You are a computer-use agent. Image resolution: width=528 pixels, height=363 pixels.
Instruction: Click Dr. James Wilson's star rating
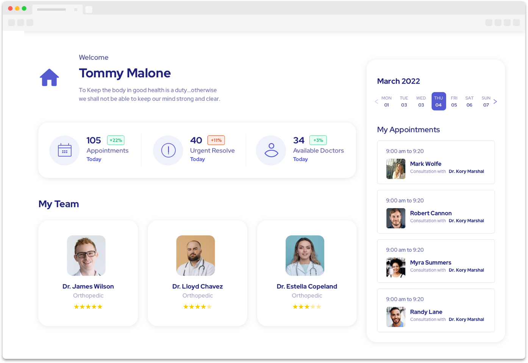88,307
